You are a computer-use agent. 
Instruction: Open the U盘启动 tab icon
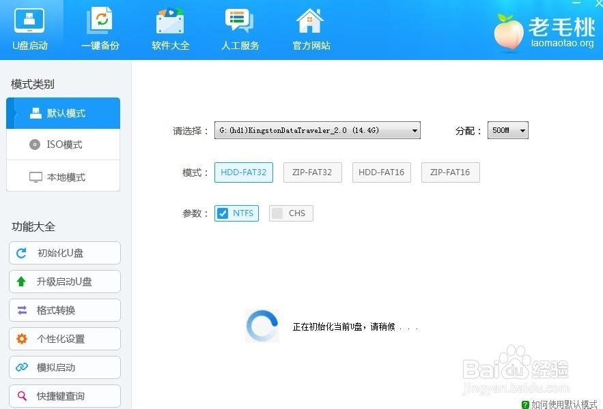(29, 20)
